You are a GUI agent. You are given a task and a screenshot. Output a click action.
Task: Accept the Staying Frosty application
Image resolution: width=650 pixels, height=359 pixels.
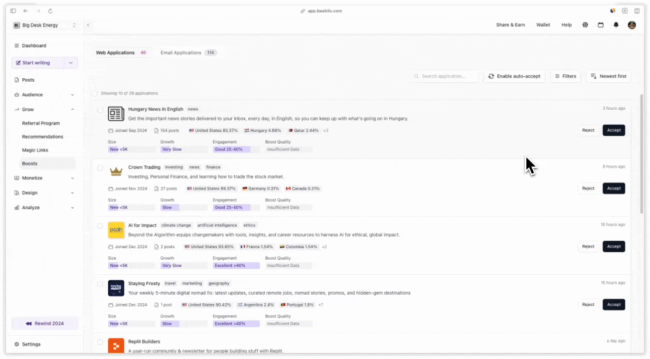click(614, 305)
